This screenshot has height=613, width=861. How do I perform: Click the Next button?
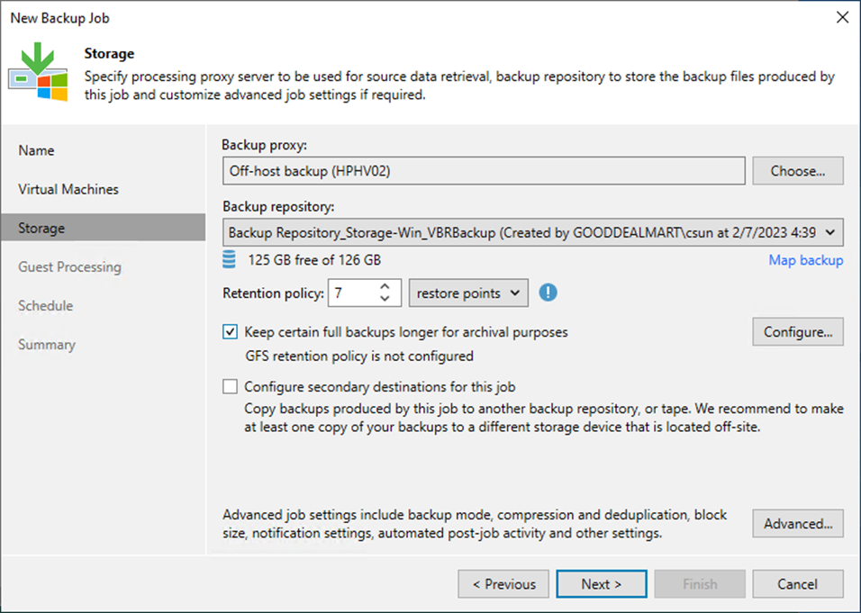click(602, 584)
